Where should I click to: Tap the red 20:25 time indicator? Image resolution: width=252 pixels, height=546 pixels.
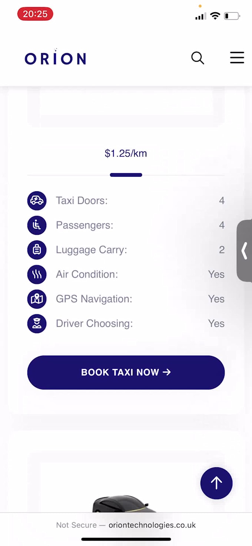click(35, 14)
